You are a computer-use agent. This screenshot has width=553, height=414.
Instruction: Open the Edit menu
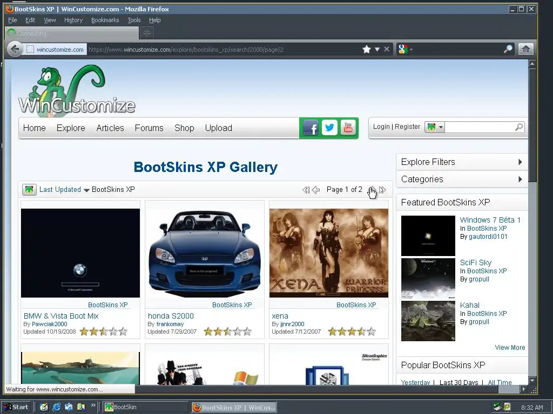pyautogui.click(x=30, y=20)
